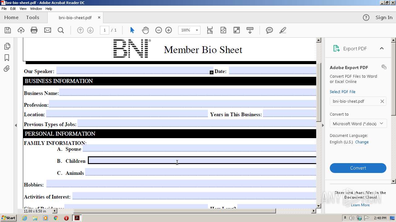Click the Years in This Business field
396x222 pixels.
point(290,113)
